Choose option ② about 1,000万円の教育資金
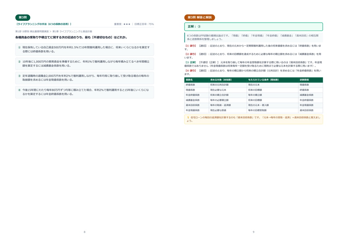Image resolution: width=338 pixels, height=238 pixels. tap(84, 63)
